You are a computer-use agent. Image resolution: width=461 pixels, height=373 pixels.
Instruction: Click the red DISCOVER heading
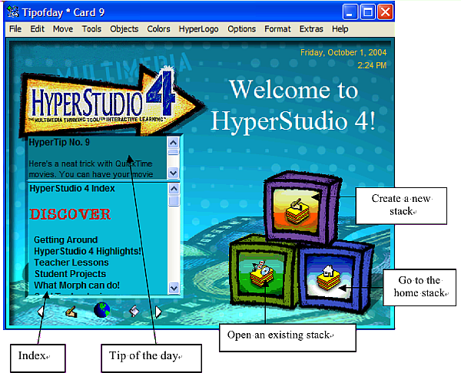point(70,214)
